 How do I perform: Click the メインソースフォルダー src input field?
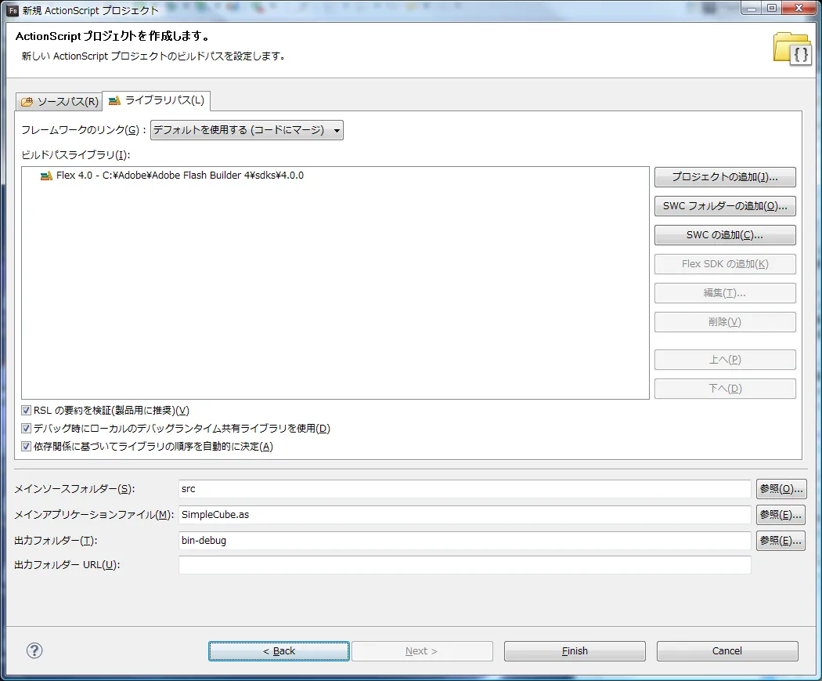click(465, 489)
